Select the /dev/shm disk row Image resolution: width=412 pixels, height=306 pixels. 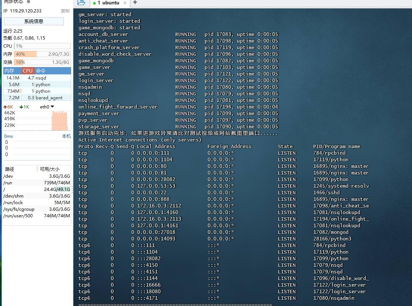tap(37, 196)
